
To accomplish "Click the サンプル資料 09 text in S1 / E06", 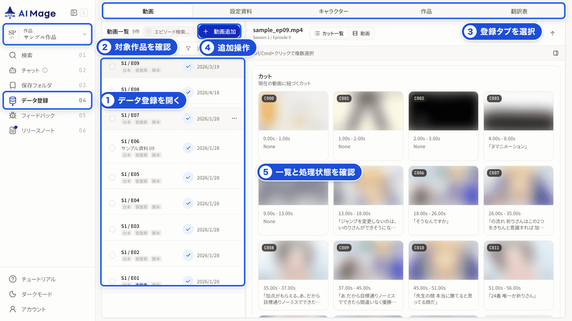I will pos(138,148).
